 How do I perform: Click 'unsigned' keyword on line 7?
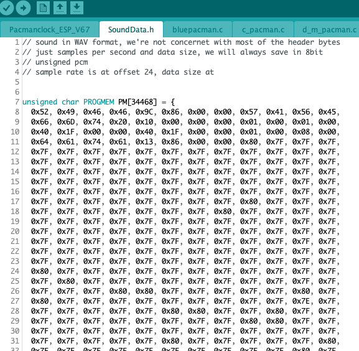point(40,102)
